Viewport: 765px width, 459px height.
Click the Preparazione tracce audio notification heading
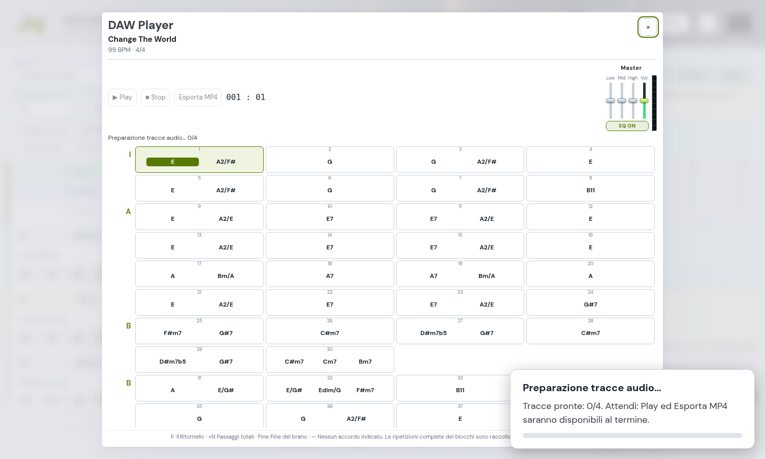pyautogui.click(x=592, y=388)
